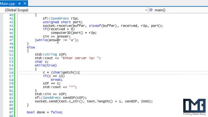
Task: Click 'sf::IpAddress sendIP(sIP);' line
Action: pyautogui.click(x=61, y=98)
